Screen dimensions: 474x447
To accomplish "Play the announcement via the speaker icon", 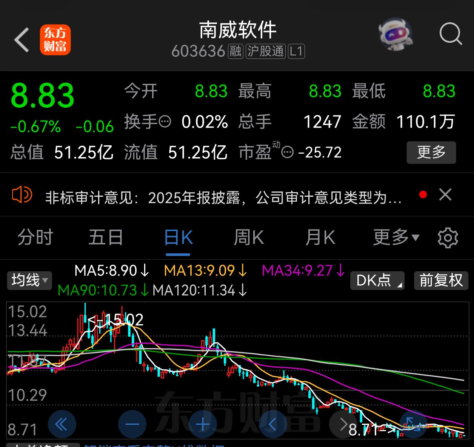I will [x=22, y=195].
